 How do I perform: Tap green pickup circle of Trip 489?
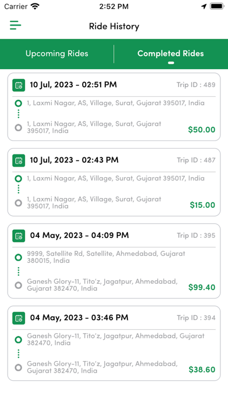tap(19, 103)
